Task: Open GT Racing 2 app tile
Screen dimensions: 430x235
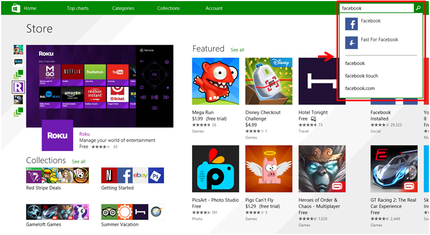Action: point(394,168)
